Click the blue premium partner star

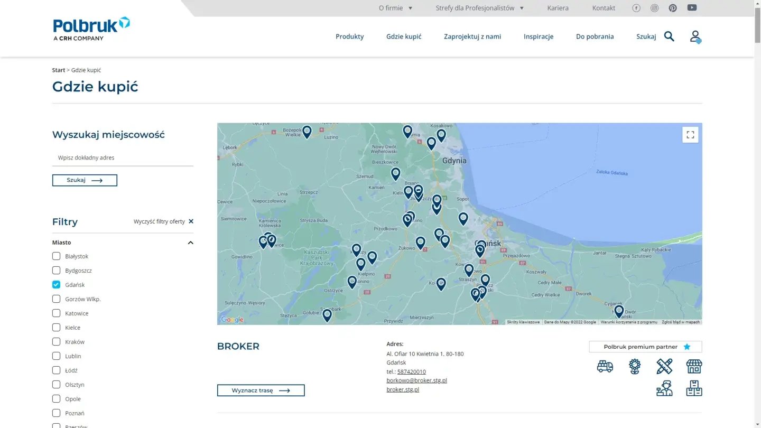tap(687, 347)
